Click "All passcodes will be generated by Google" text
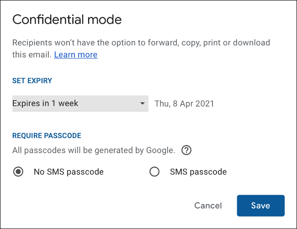This screenshot has height=229, width=297. (x=93, y=150)
